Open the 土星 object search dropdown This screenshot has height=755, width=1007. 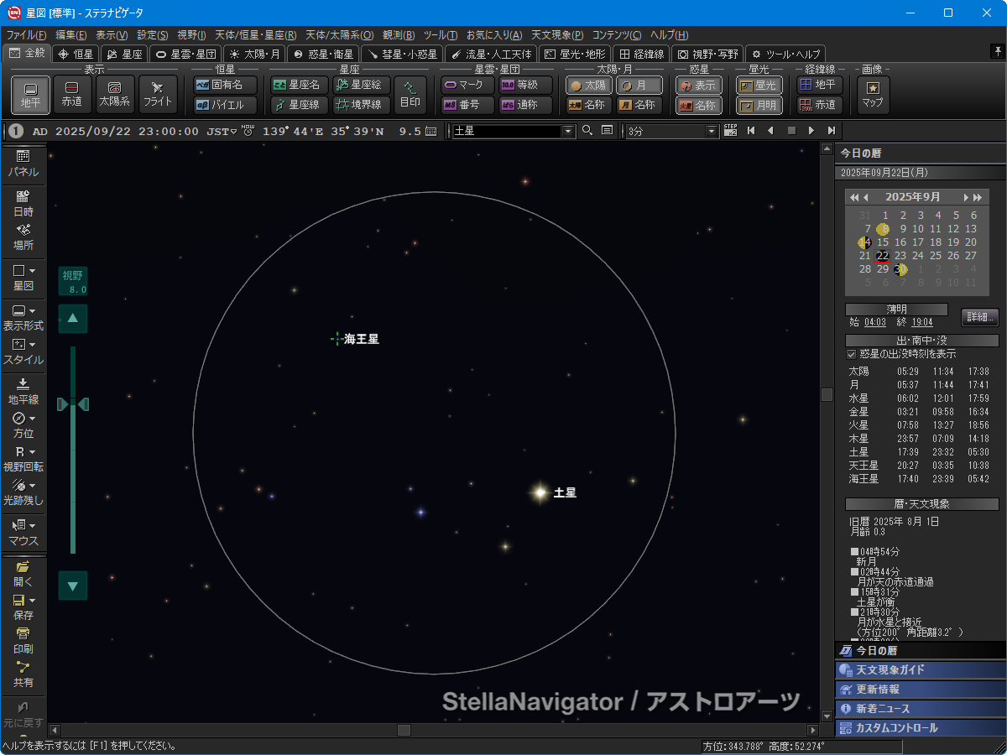tap(568, 131)
